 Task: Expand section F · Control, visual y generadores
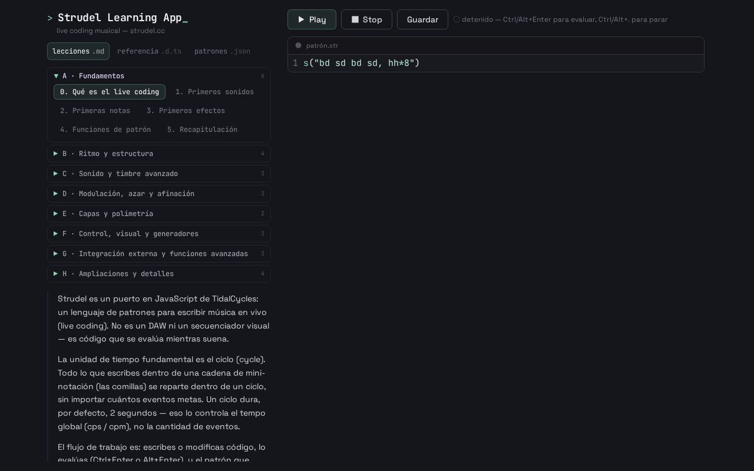tap(159, 234)
